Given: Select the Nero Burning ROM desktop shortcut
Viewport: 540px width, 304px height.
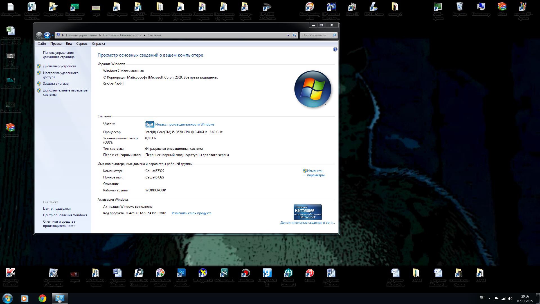Looking at the screenshot, I should 310,11.
